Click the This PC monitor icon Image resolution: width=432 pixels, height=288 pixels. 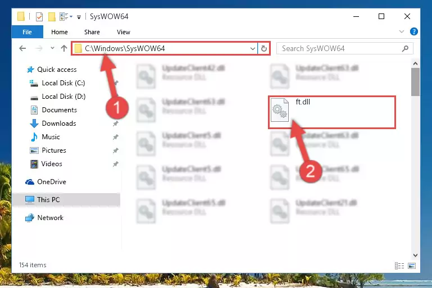coord(29,200)
